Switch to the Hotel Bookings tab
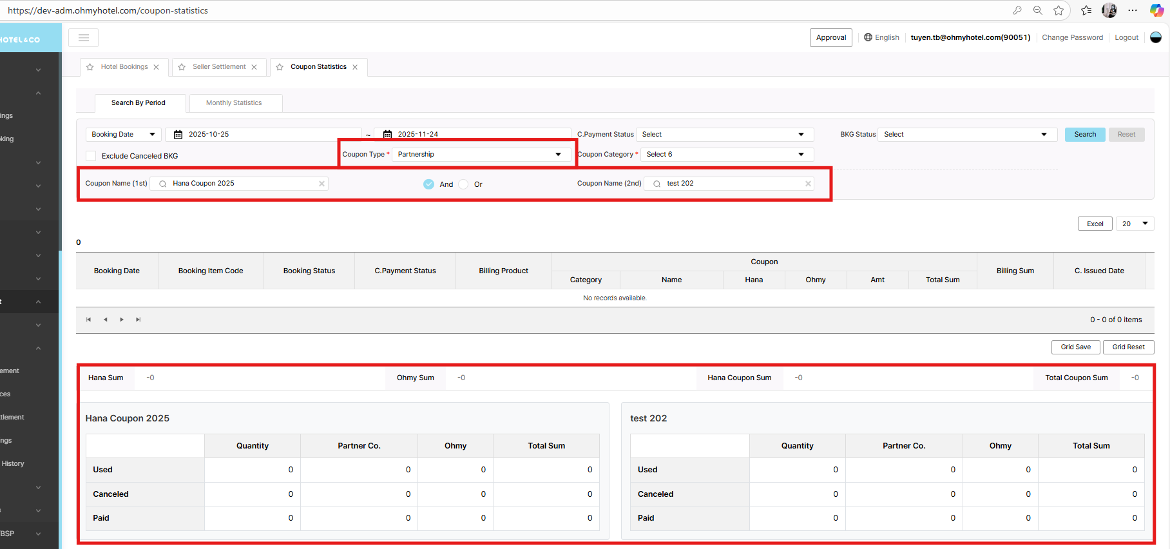 pos(124,67)
